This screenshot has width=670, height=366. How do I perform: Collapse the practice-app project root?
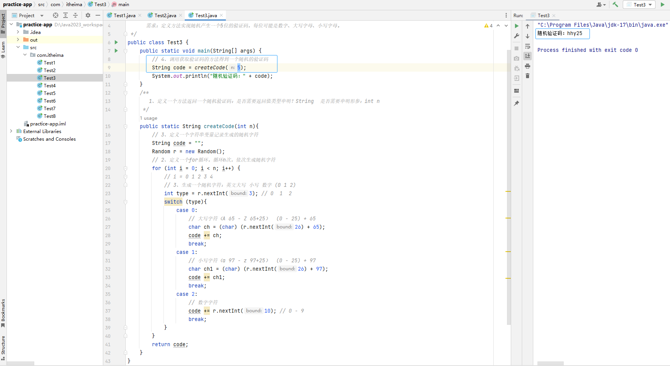pyautogui.click(x=11, y=24)
